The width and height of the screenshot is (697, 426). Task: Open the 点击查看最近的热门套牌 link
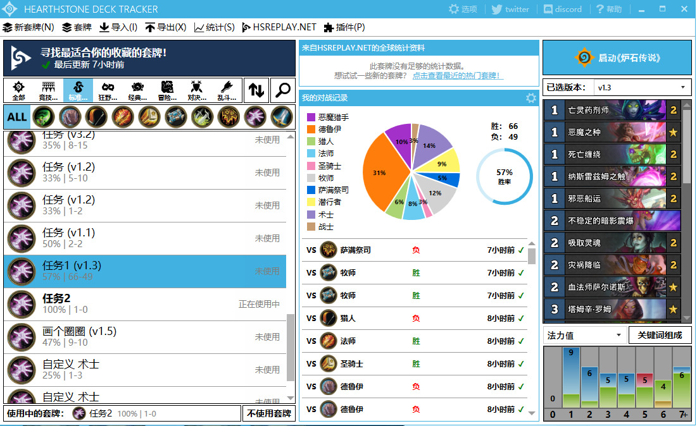pos(456,76)
